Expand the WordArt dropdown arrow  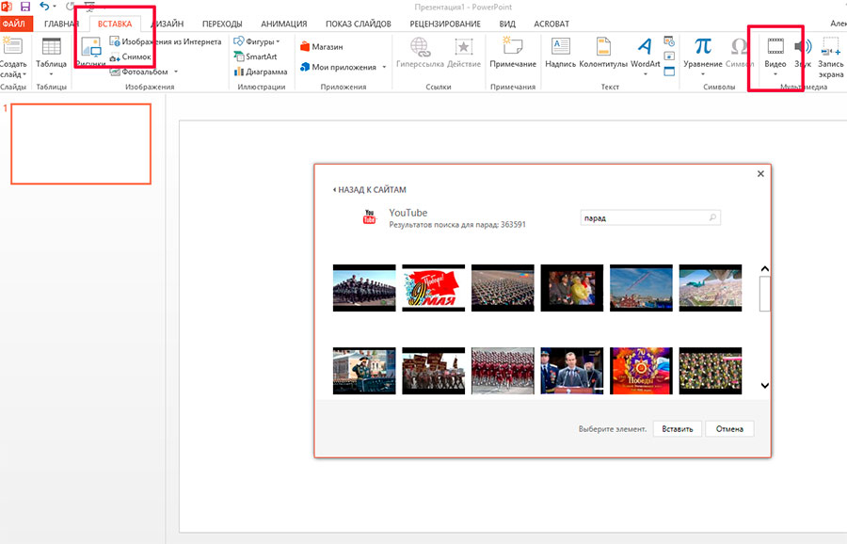[645, 74]
